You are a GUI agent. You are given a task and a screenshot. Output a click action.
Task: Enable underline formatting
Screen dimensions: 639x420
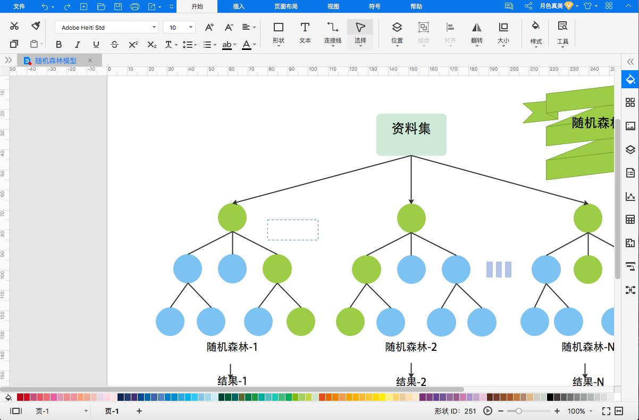pos(96,45)
